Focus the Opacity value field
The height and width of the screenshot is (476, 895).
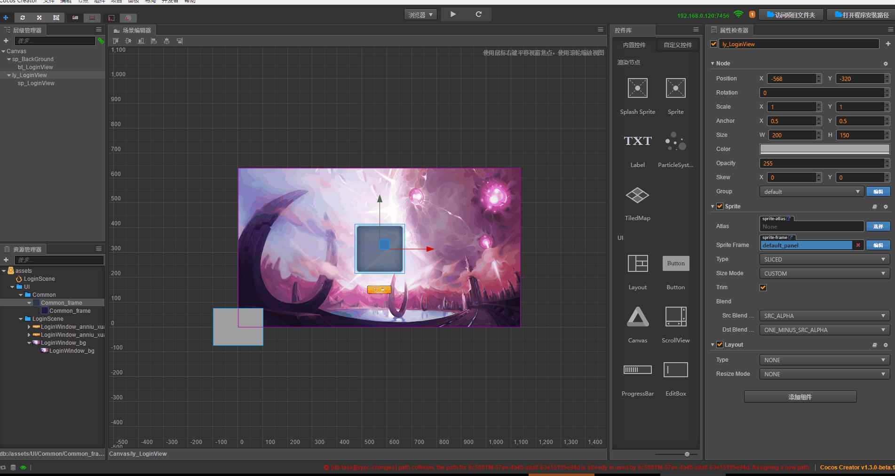(822, 164)
